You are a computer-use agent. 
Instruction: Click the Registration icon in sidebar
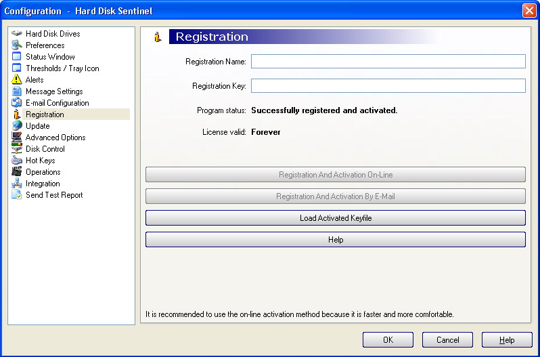(16, 114)
